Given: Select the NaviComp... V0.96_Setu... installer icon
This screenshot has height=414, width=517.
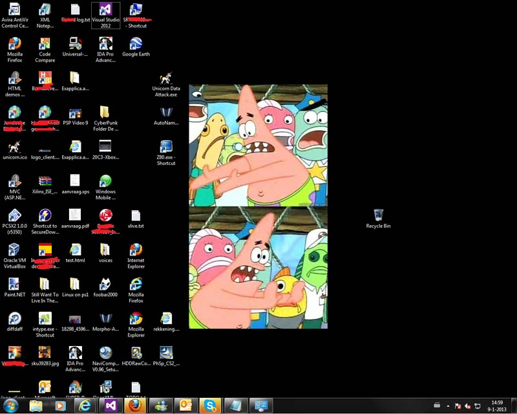Looking at the screenshot, I should click(106, 359).
